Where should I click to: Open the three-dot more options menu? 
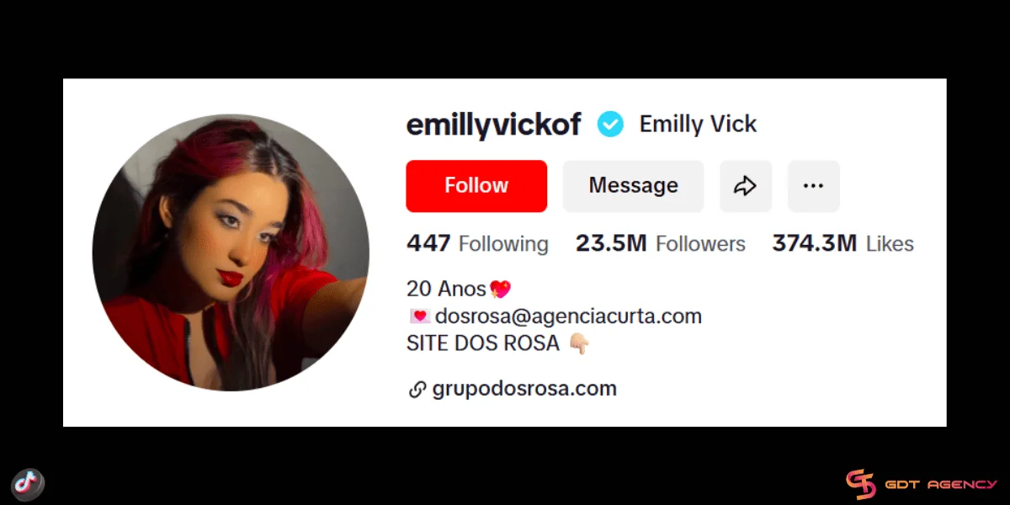coord(814,186)
